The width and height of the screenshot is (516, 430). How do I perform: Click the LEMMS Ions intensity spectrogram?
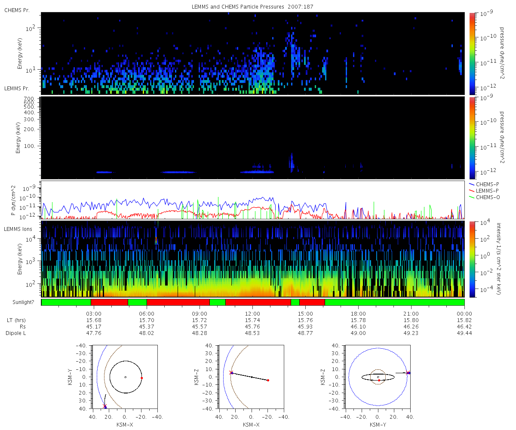253,259
